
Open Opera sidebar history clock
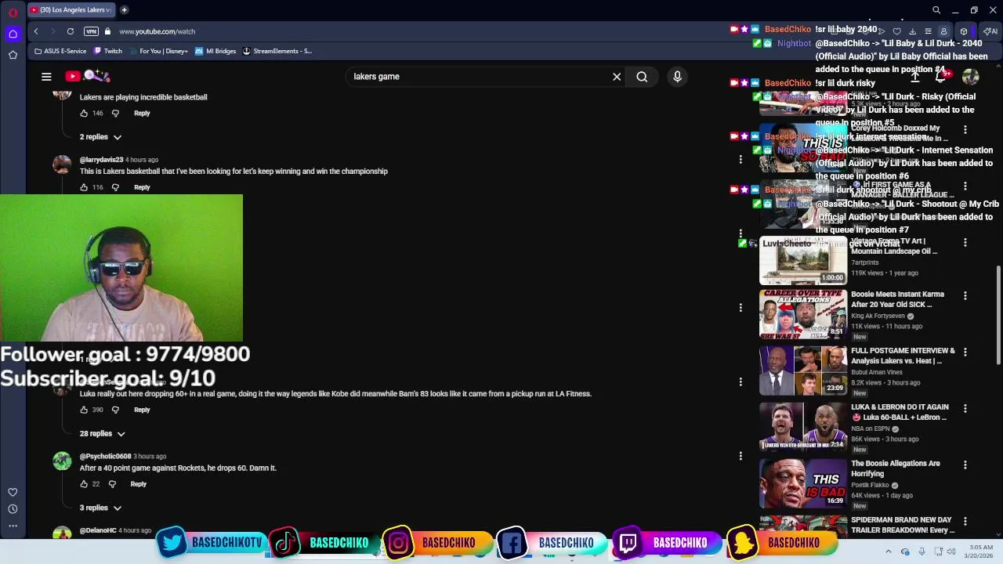[x=13, y=509]
